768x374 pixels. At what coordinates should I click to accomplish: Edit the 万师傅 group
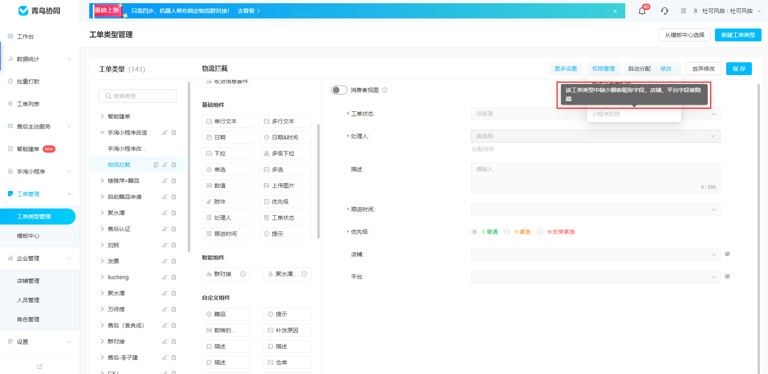tap(165, 309)
